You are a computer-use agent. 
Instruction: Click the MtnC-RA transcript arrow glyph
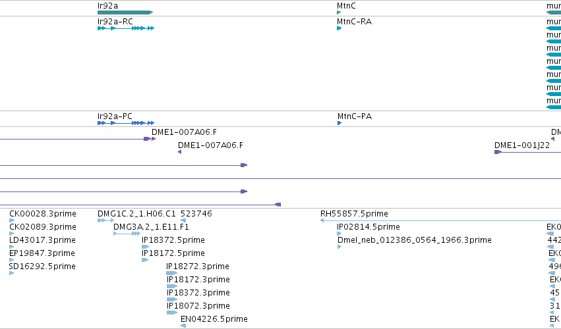[340, 28]
